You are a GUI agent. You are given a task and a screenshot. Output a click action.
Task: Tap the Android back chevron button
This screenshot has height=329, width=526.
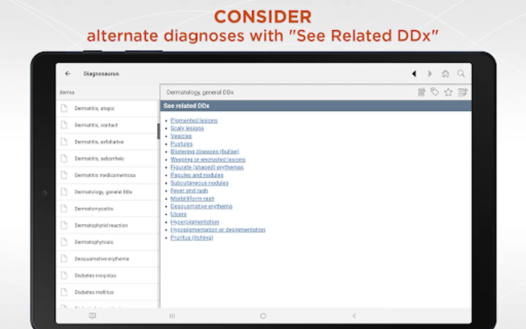click(x=354, y=316)
